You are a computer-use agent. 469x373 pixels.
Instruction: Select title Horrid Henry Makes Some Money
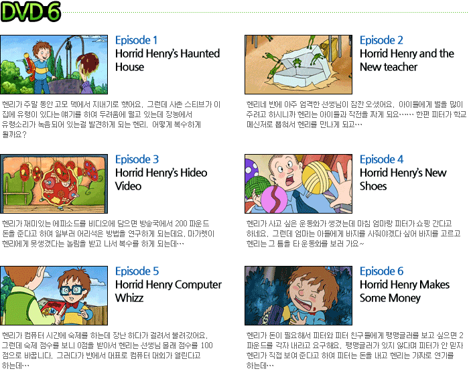tap(405, 291)
